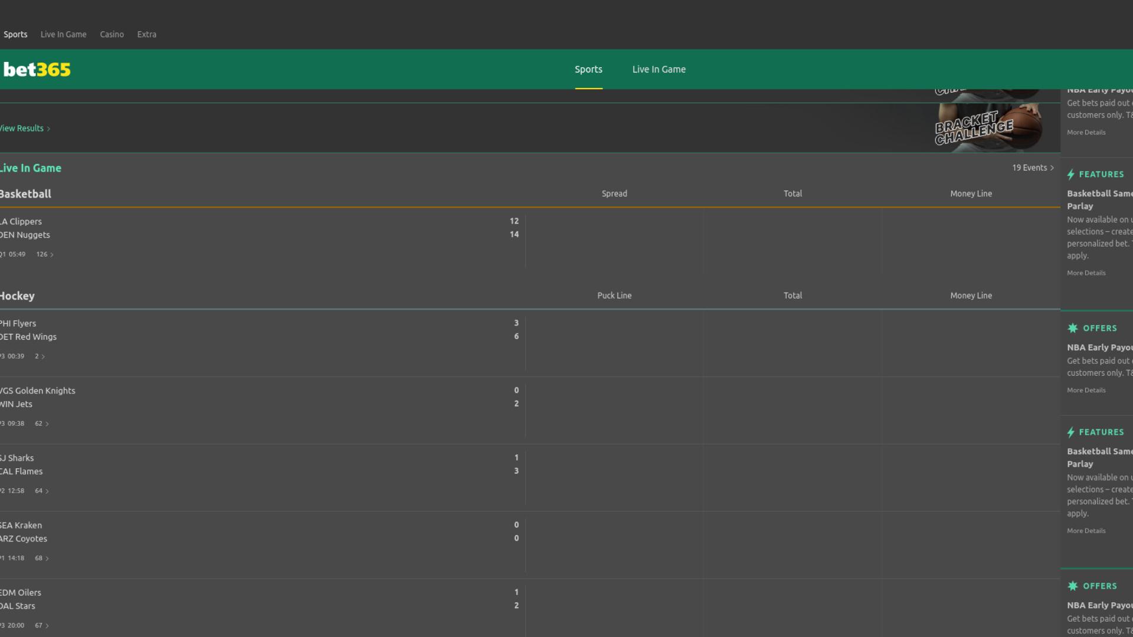Select EDM Oilers team name
The width and height of the screenshot is (1133, 637).
click(x=21, y=593)
